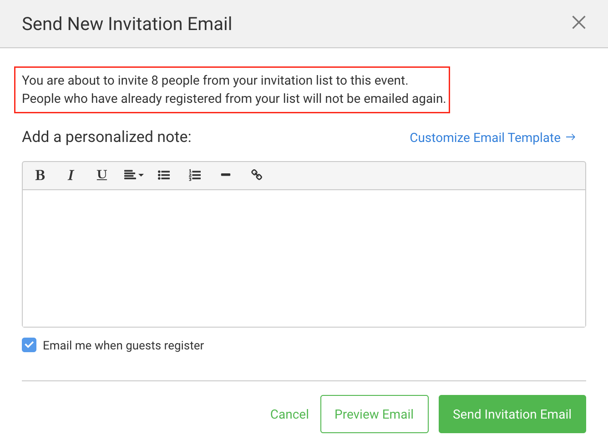Click the "Add a personalized note" heading
The image size is (608, 445).
[107, 137]
